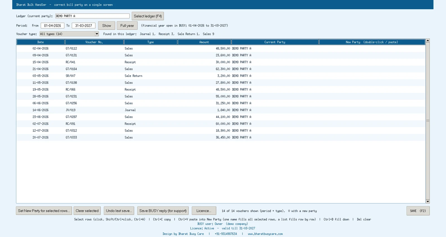The image size is (446, 237).
Task: Select voucher row GT/0131
Action: click(221, 55)
